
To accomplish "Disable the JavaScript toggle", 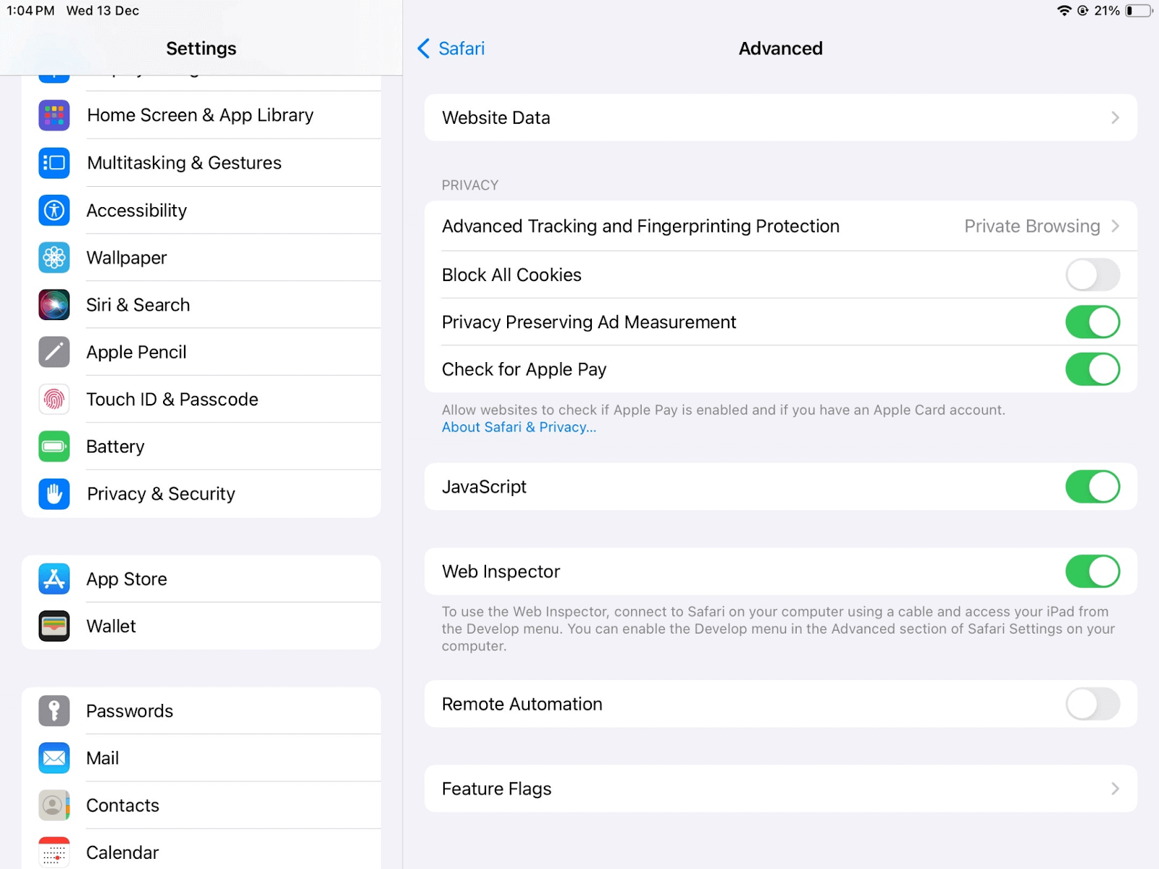I will coord(1092,487).
